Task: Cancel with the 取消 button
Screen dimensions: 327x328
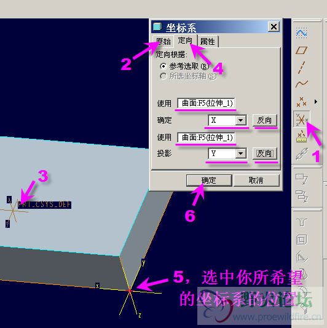Action: pos(256,180)
